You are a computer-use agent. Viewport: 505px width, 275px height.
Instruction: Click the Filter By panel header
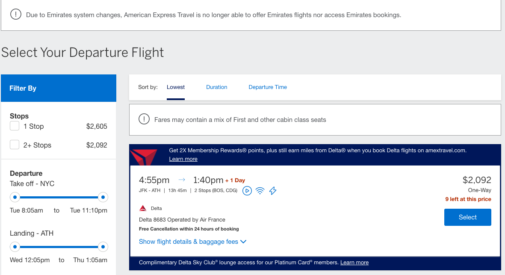[x=59, y=88]
